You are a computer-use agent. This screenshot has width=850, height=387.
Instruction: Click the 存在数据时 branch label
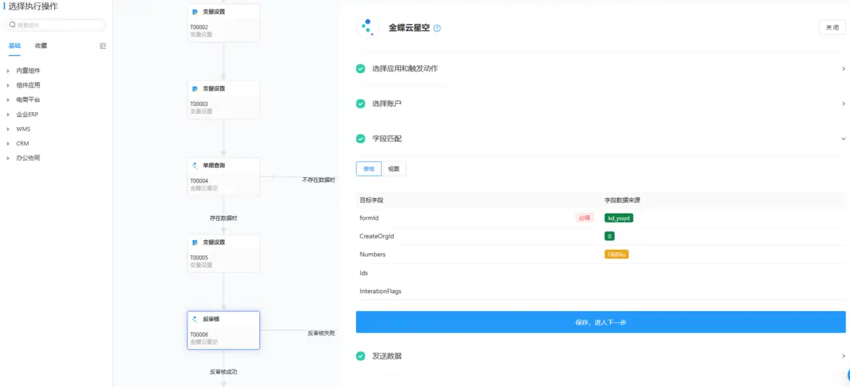pyautogui.click(x=224, y=218)
